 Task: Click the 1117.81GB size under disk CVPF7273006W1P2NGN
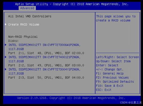[x=16, y=49]
